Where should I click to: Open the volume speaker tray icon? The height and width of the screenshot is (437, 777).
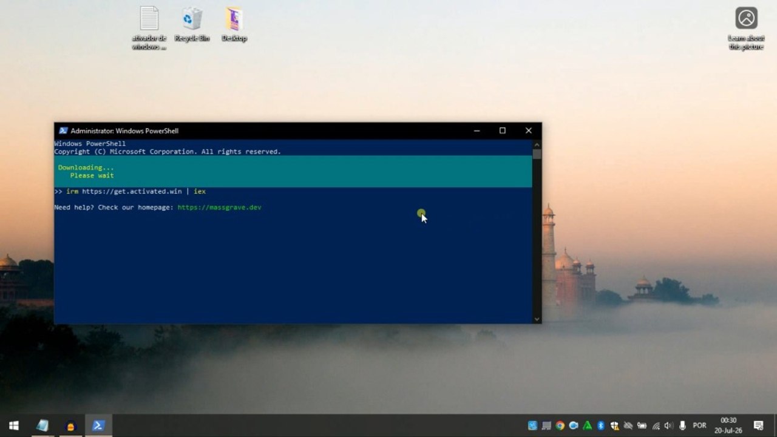(x=669, y=425)
